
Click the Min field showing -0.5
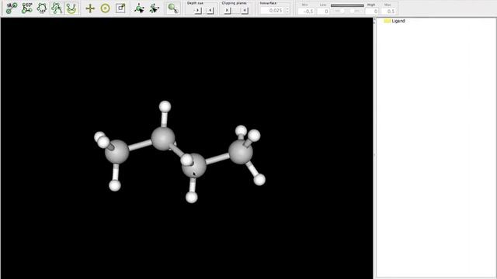click(x=307, y=11)
